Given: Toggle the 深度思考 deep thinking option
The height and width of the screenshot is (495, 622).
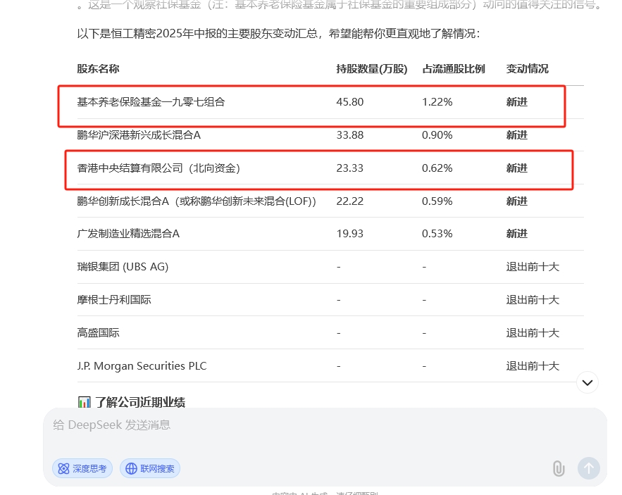Looking at the screenshot, I should coord(82,468).
